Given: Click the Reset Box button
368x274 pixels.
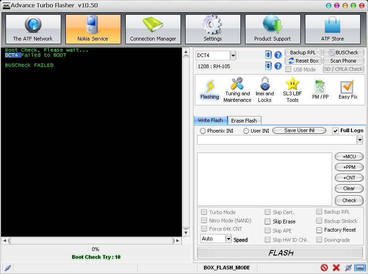Looking at the screenshot, I should click(303, 61).
